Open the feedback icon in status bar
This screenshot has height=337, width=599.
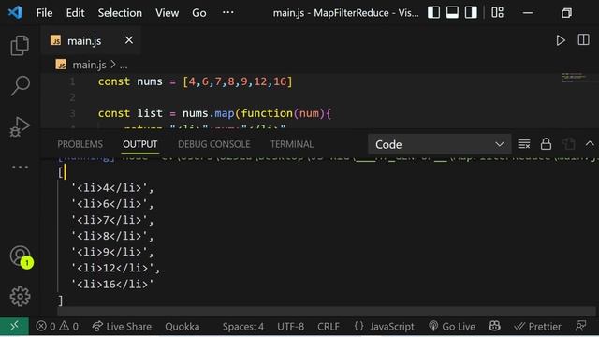580,326
